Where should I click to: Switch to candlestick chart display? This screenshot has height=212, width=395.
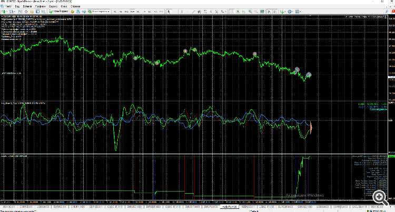tap(238, 12)
